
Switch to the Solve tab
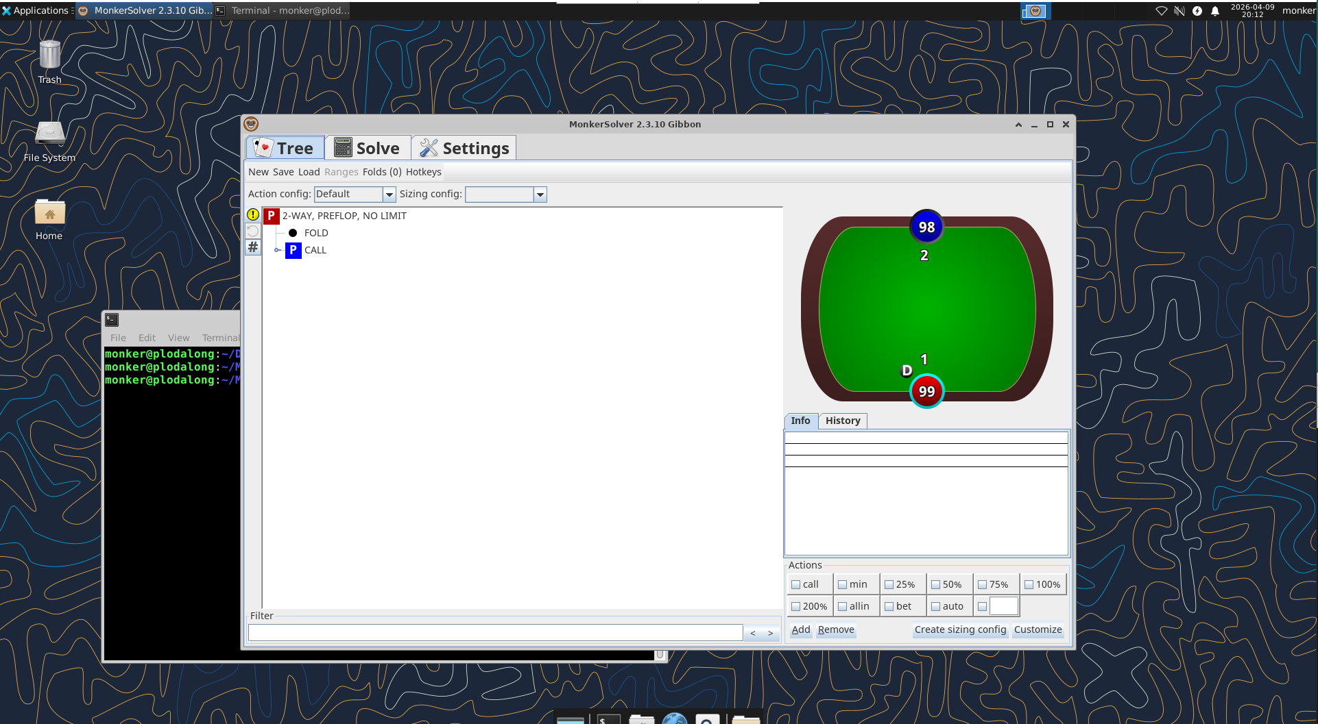(368, 148)
